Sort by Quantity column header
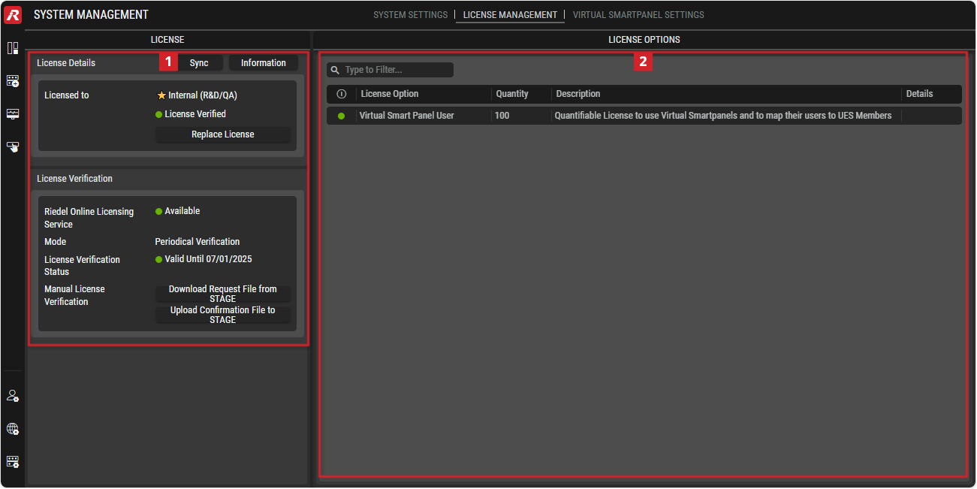Image resolution: width=977 pixels, height=489 pixels. click(x=512, y=94)
